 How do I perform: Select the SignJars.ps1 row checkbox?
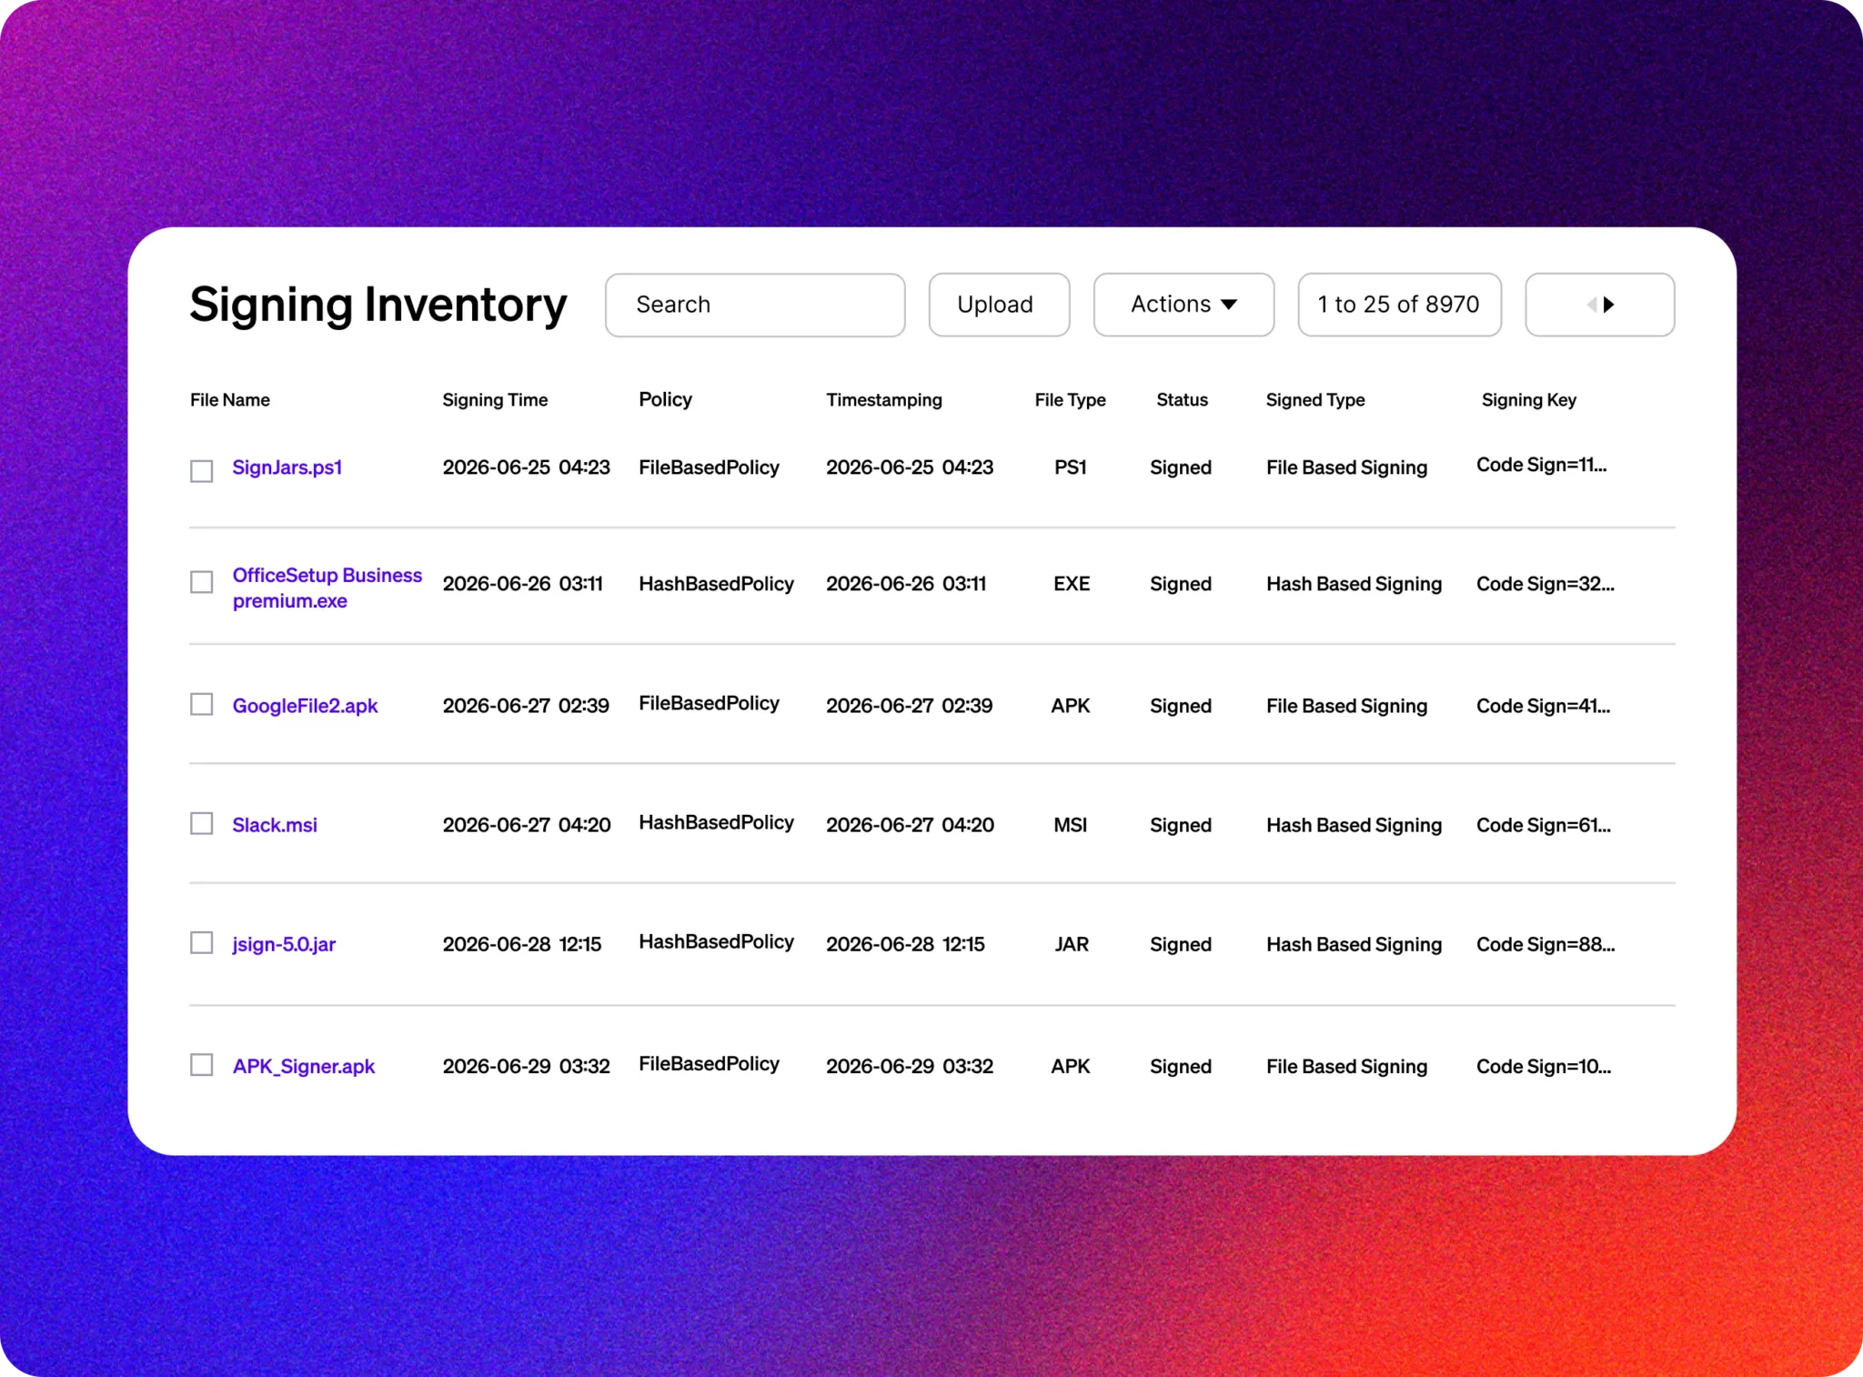point(201,470)
